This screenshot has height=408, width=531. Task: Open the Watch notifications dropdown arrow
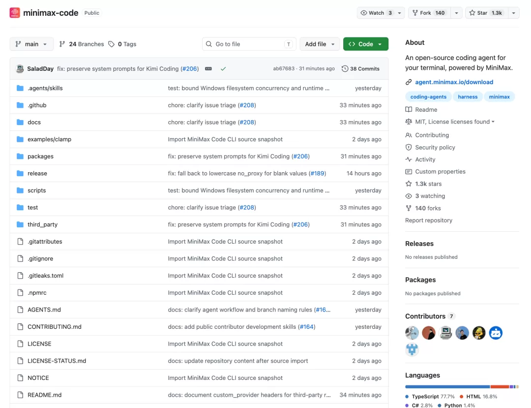tap(400, 13)
